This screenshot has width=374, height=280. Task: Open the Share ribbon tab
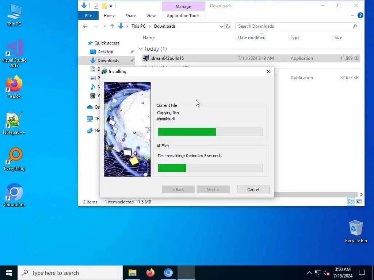(130, 16)
